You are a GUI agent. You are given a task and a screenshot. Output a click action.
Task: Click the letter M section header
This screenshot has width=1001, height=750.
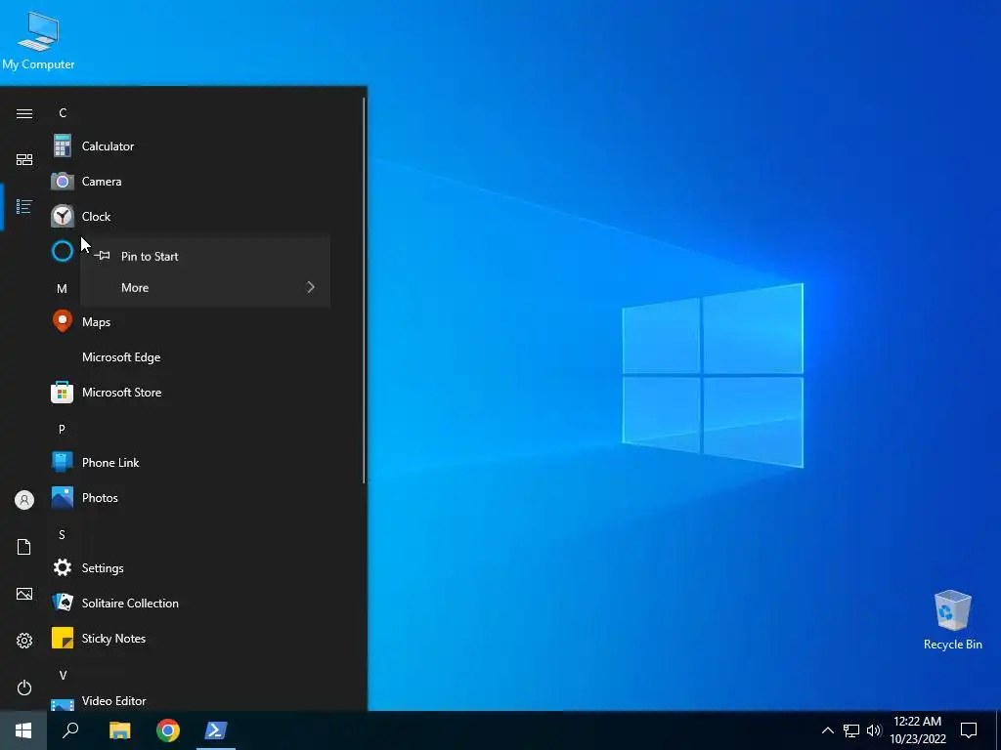62,289
